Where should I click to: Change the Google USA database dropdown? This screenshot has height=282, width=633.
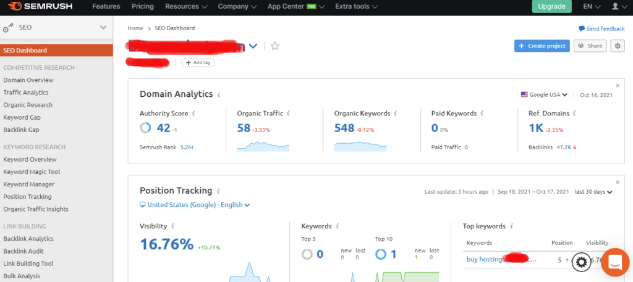point(544,94)
